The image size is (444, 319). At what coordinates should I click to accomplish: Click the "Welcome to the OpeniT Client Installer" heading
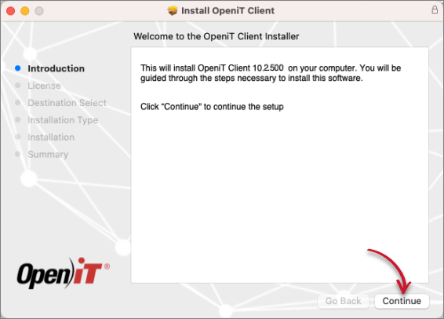(217, 36)
